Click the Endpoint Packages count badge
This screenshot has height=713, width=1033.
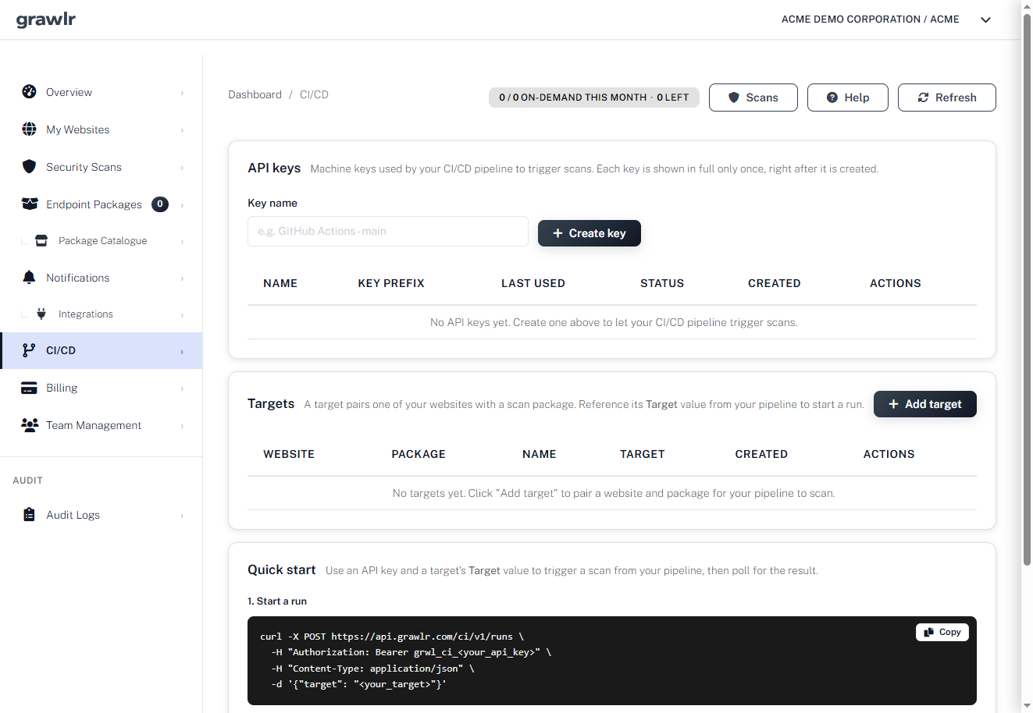coord(160,204)
